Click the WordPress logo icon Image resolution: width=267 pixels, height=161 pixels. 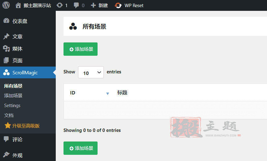tap(6, 5)
